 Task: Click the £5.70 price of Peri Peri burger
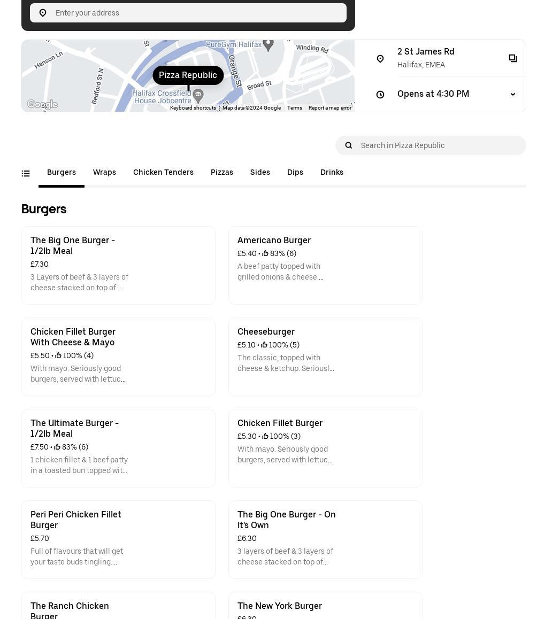coord(40,538)
